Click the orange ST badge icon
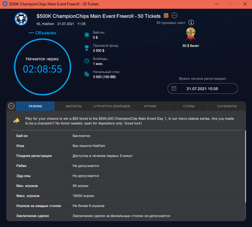The height and width of the screenshot is (227, 252). [166, 16]
